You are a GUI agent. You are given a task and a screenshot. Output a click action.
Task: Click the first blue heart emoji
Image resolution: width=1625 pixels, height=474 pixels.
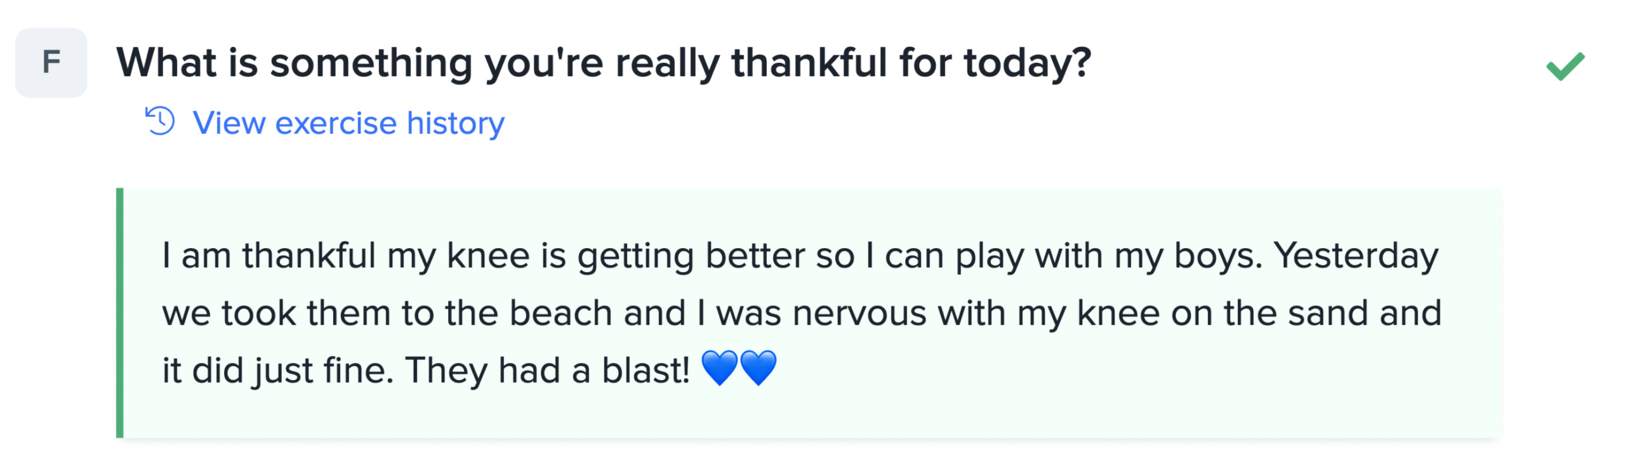click(719, 368)
